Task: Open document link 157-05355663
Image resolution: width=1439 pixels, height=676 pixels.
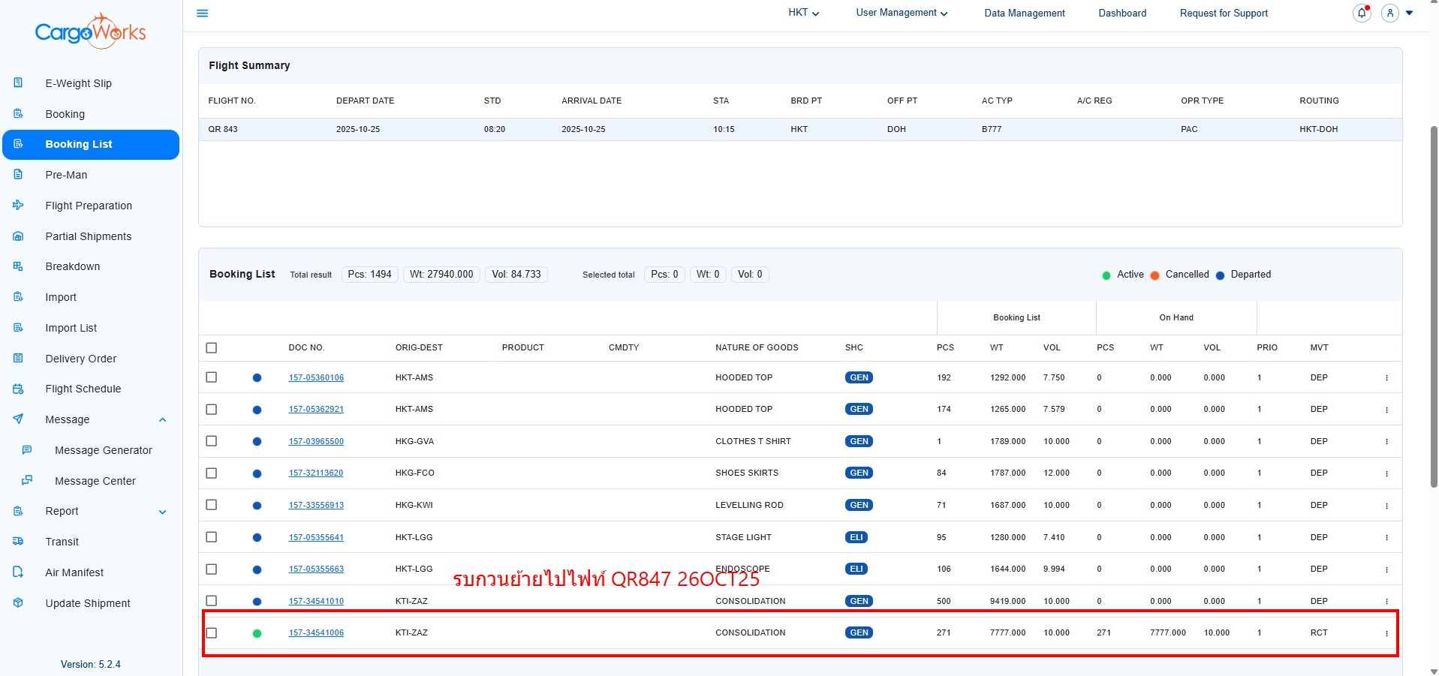Action: tap(316, 569)
